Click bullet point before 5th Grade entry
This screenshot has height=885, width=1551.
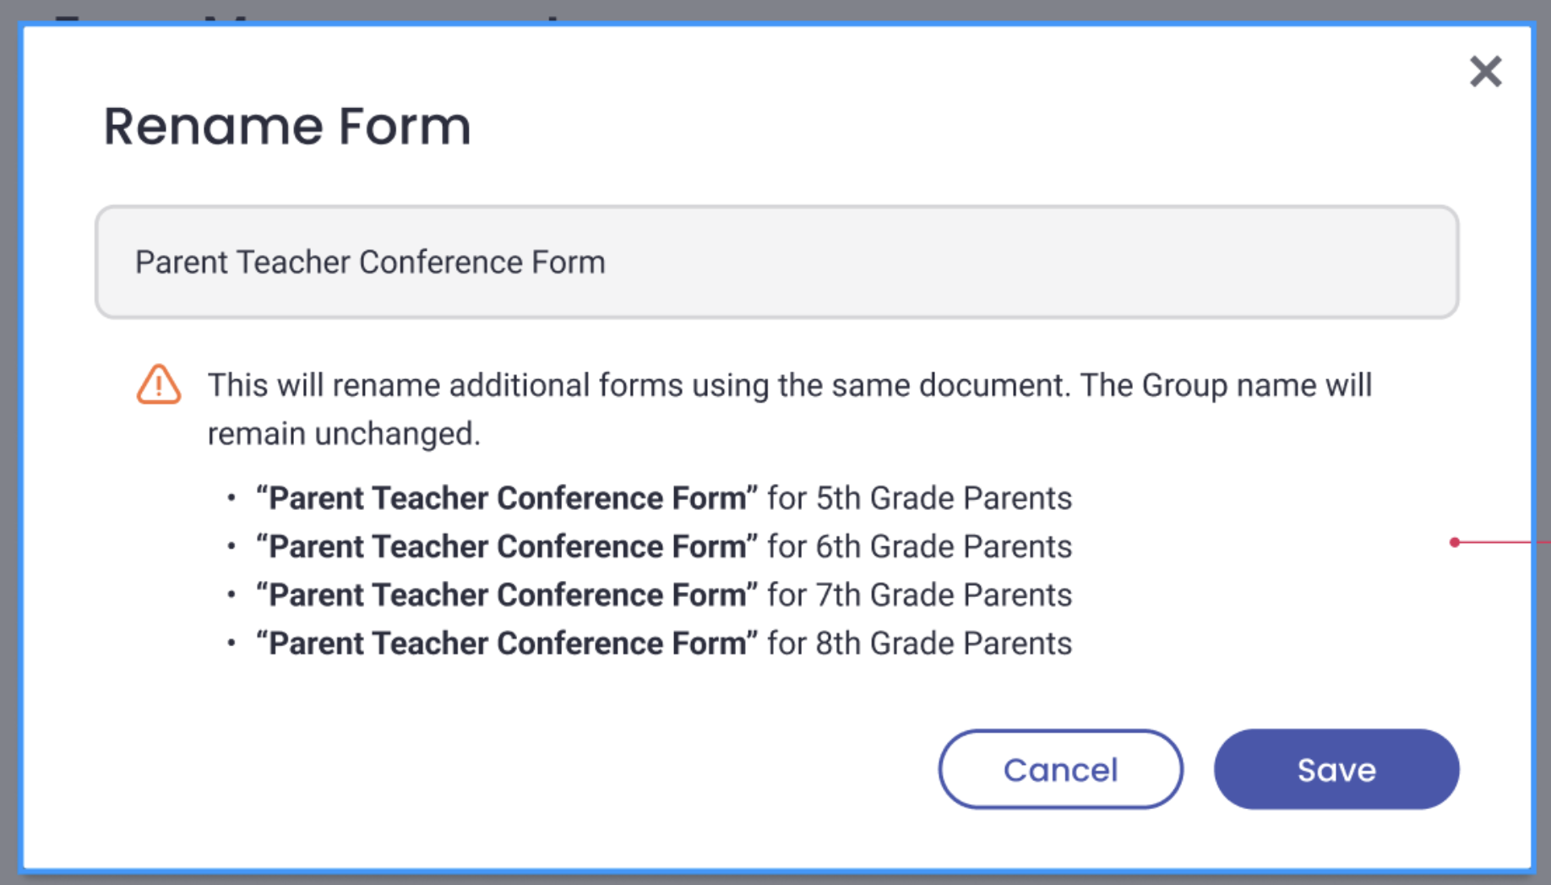click(231, 498)
